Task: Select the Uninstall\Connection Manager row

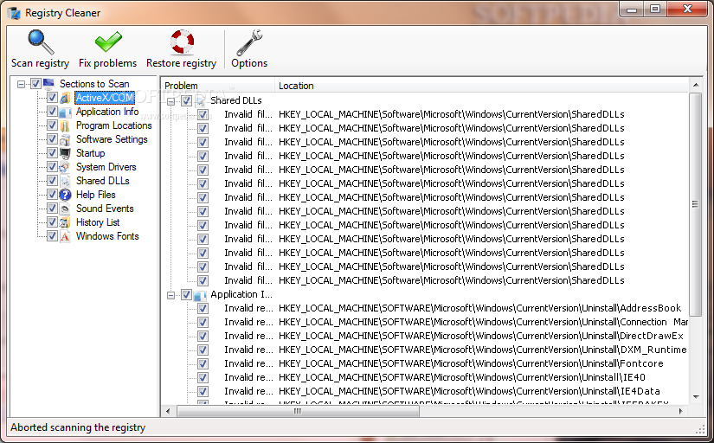Action: [x=483, y=323]
